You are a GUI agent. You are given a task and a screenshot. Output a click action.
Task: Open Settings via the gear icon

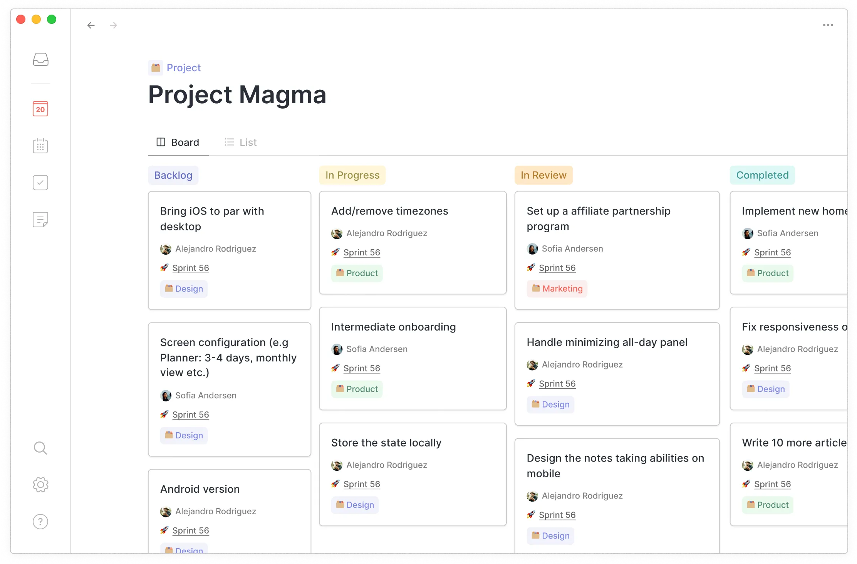(x=40, y=484)
